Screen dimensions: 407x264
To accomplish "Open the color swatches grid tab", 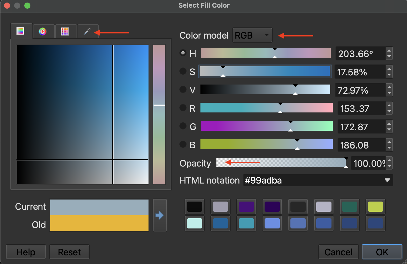I will click(x=65, y=31).
